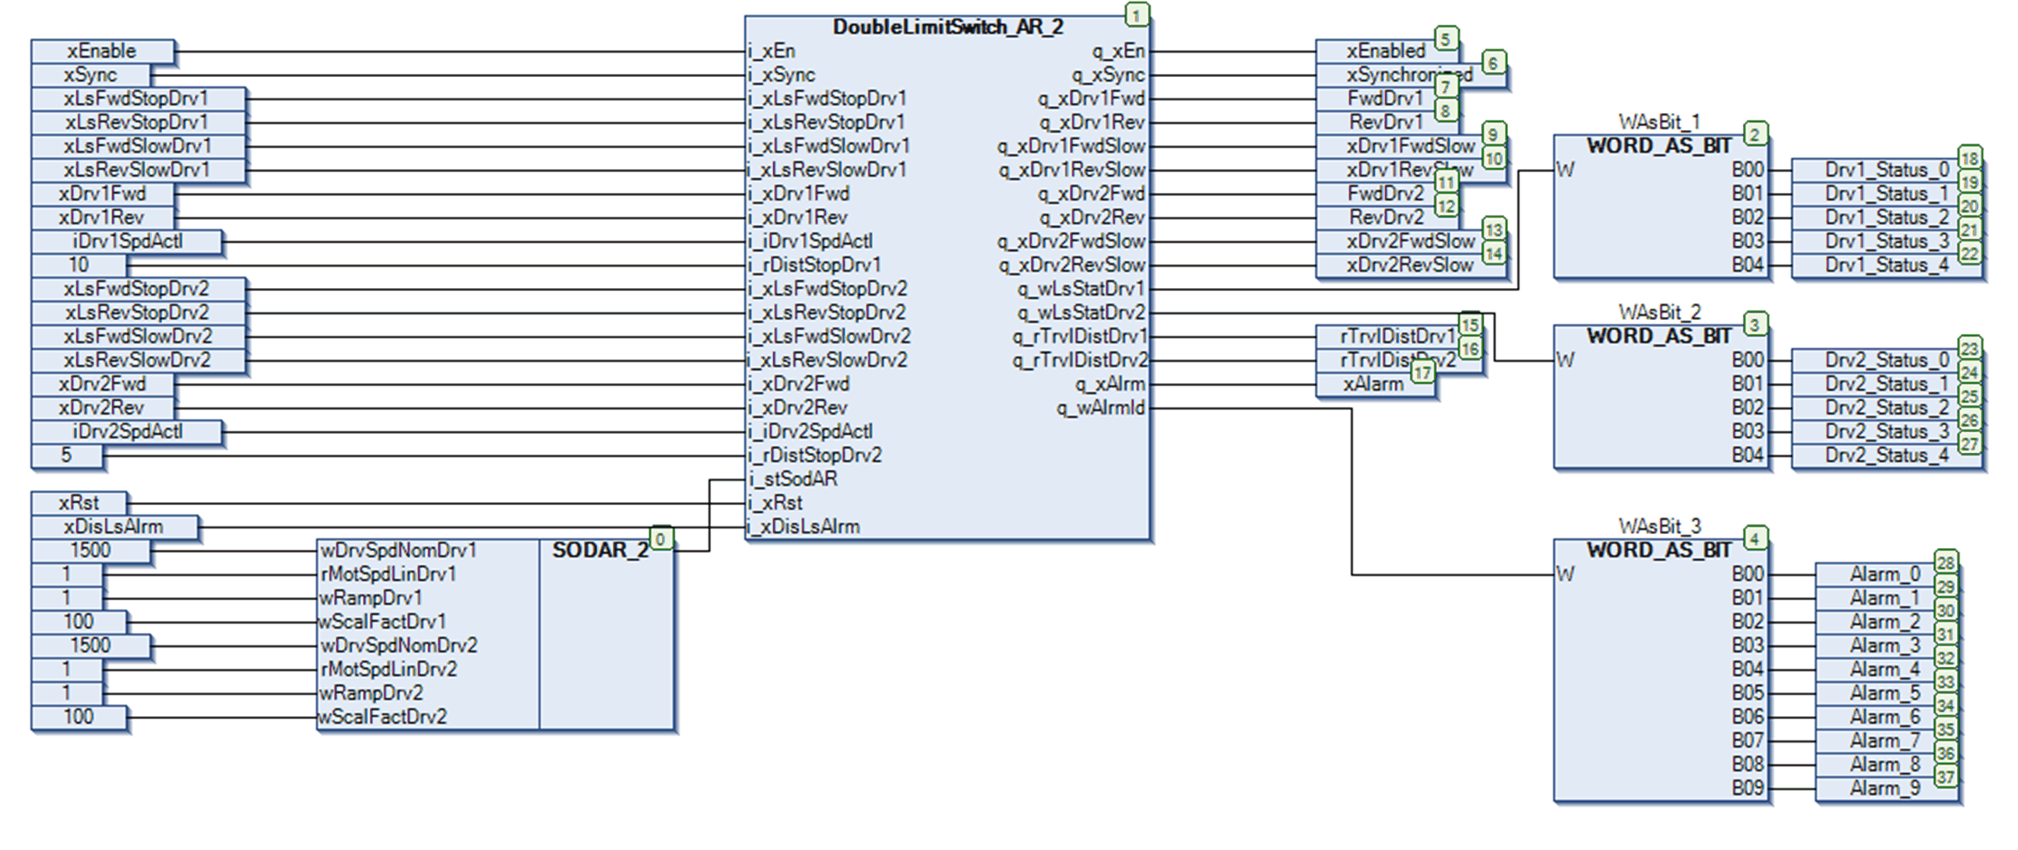The height and width of the screenshot is (850, 2018).
Task: Select the Drv2_Status_2 output box
Action: pos(1887,407)
